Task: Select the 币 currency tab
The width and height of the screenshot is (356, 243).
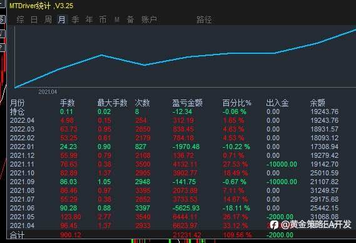Action: click(103, 20)
